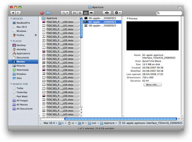Switch to Cover Flow view
This screenshot has width=192, height=142.
click(91, 13)
